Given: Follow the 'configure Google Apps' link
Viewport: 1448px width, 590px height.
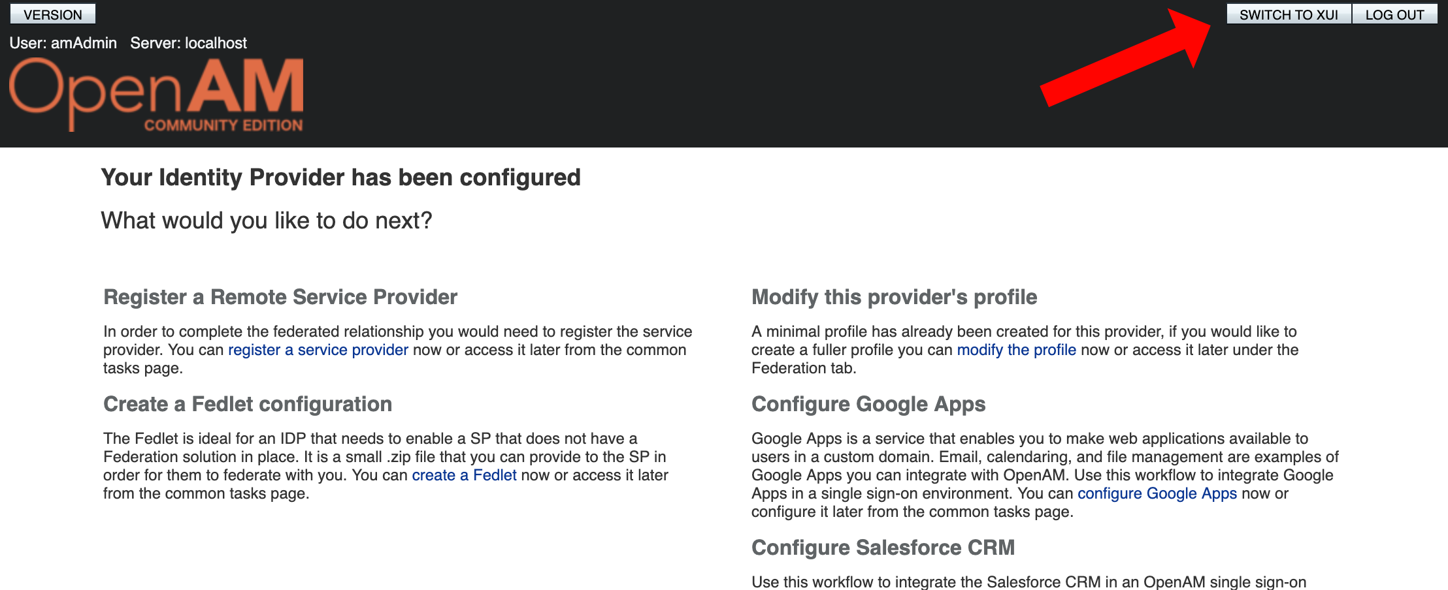Looking at the screenshot, I should pos(1157,493).
